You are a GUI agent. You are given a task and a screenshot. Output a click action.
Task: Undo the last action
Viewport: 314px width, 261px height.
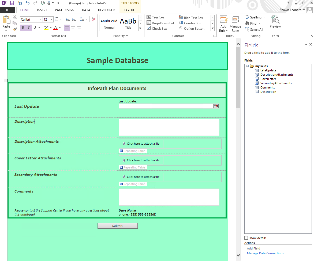point(28,3)
